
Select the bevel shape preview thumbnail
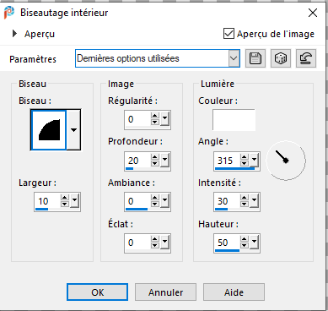(x=49, y=130)
